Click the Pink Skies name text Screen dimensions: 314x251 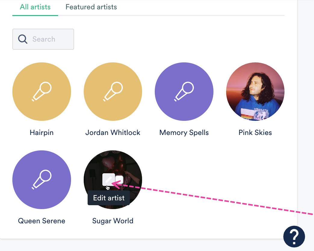point(255,133)
